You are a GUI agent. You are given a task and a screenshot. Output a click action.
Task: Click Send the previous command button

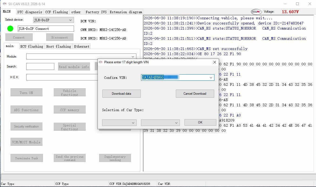tap(69, 158)
